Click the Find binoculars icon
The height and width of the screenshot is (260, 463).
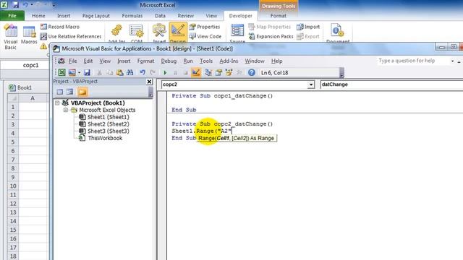point(129,72)
